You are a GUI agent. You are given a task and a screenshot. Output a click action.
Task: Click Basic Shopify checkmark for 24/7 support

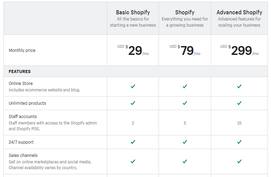[x=133, y=142]
